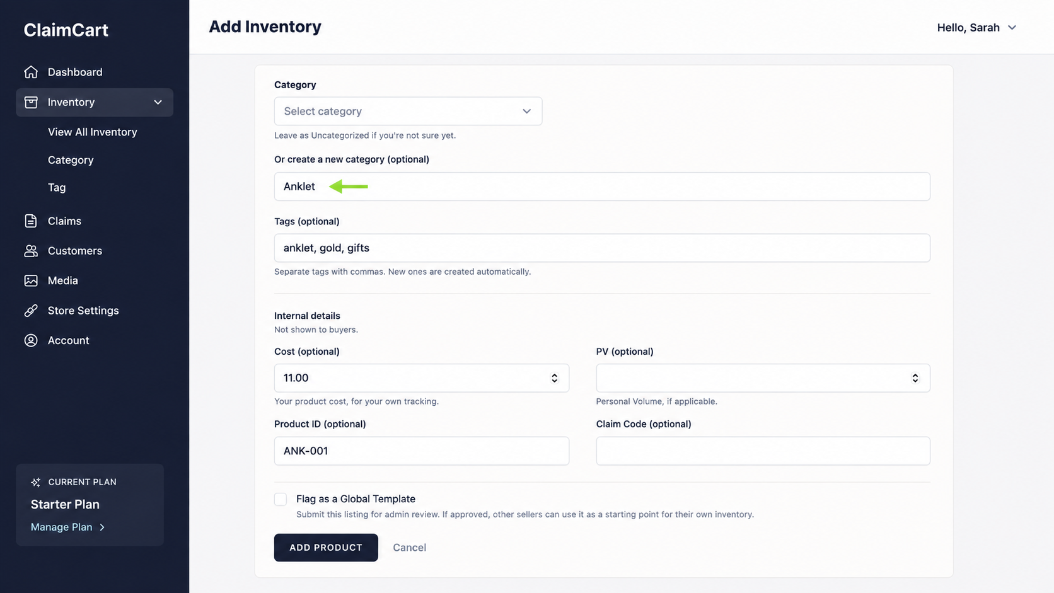This screenshot has width=1054, height=593.
Task: Click the ADD PRODUCT button
Action: pyautogui.click(x=326, y=548)
